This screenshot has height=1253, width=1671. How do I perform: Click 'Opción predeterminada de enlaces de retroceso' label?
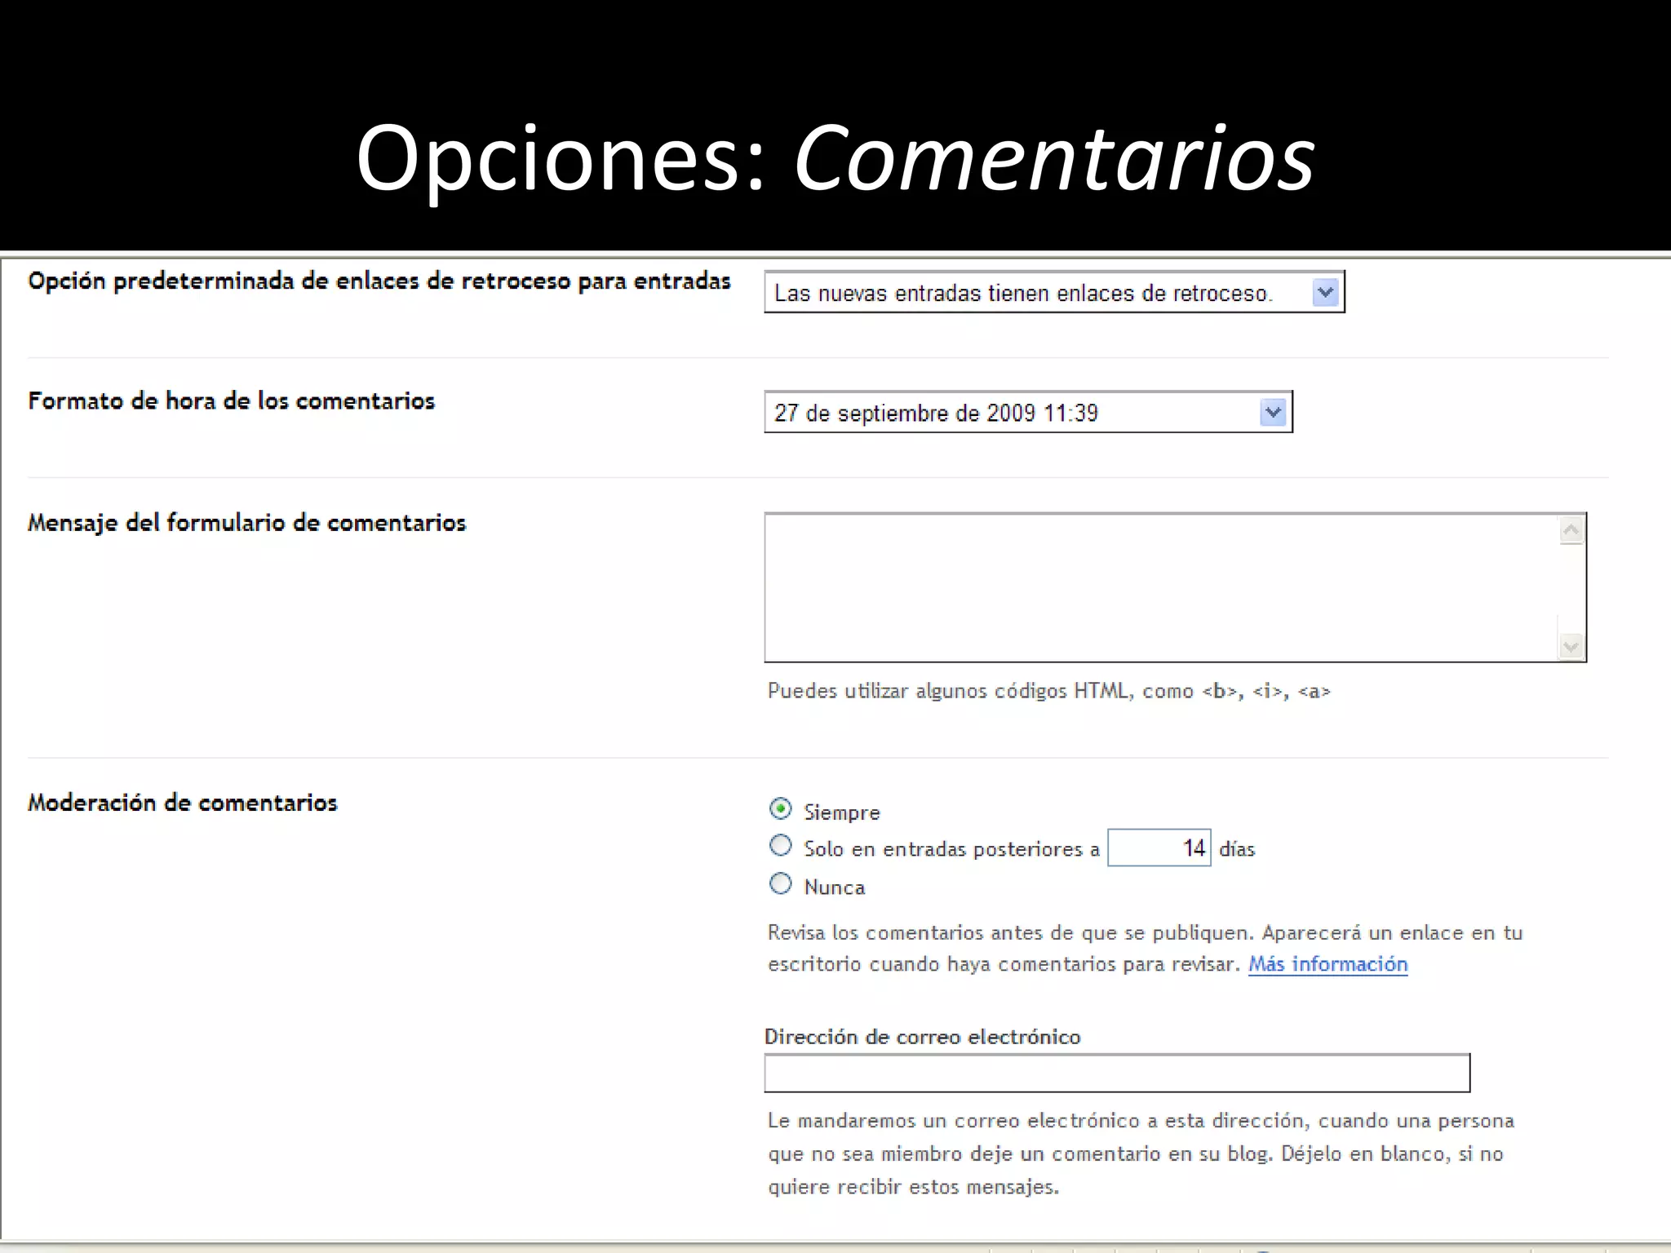(x=379, y=281)
